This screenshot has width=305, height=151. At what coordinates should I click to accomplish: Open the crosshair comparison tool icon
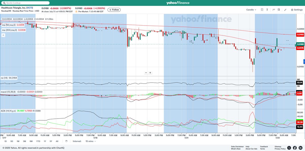262,10
